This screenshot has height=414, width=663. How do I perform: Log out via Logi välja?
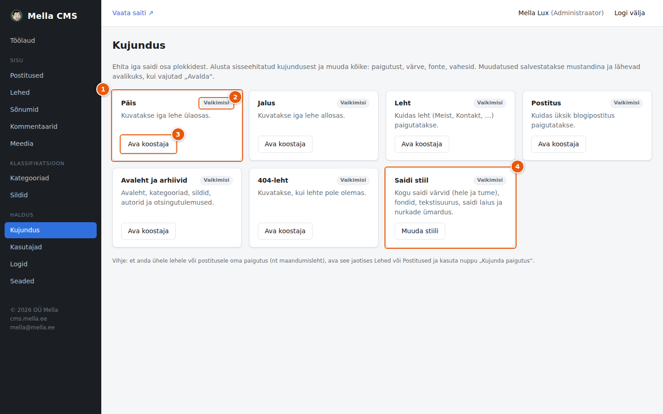pos(629,13)
